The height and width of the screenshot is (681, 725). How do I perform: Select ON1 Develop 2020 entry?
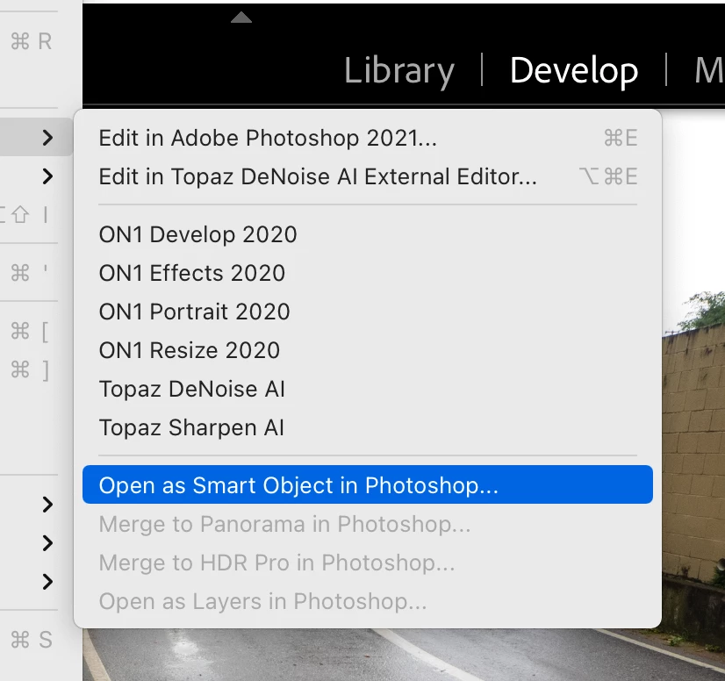(368, 234)
